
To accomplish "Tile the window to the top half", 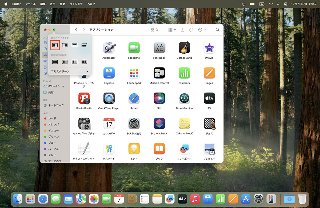I will click(x=75, y=45).
